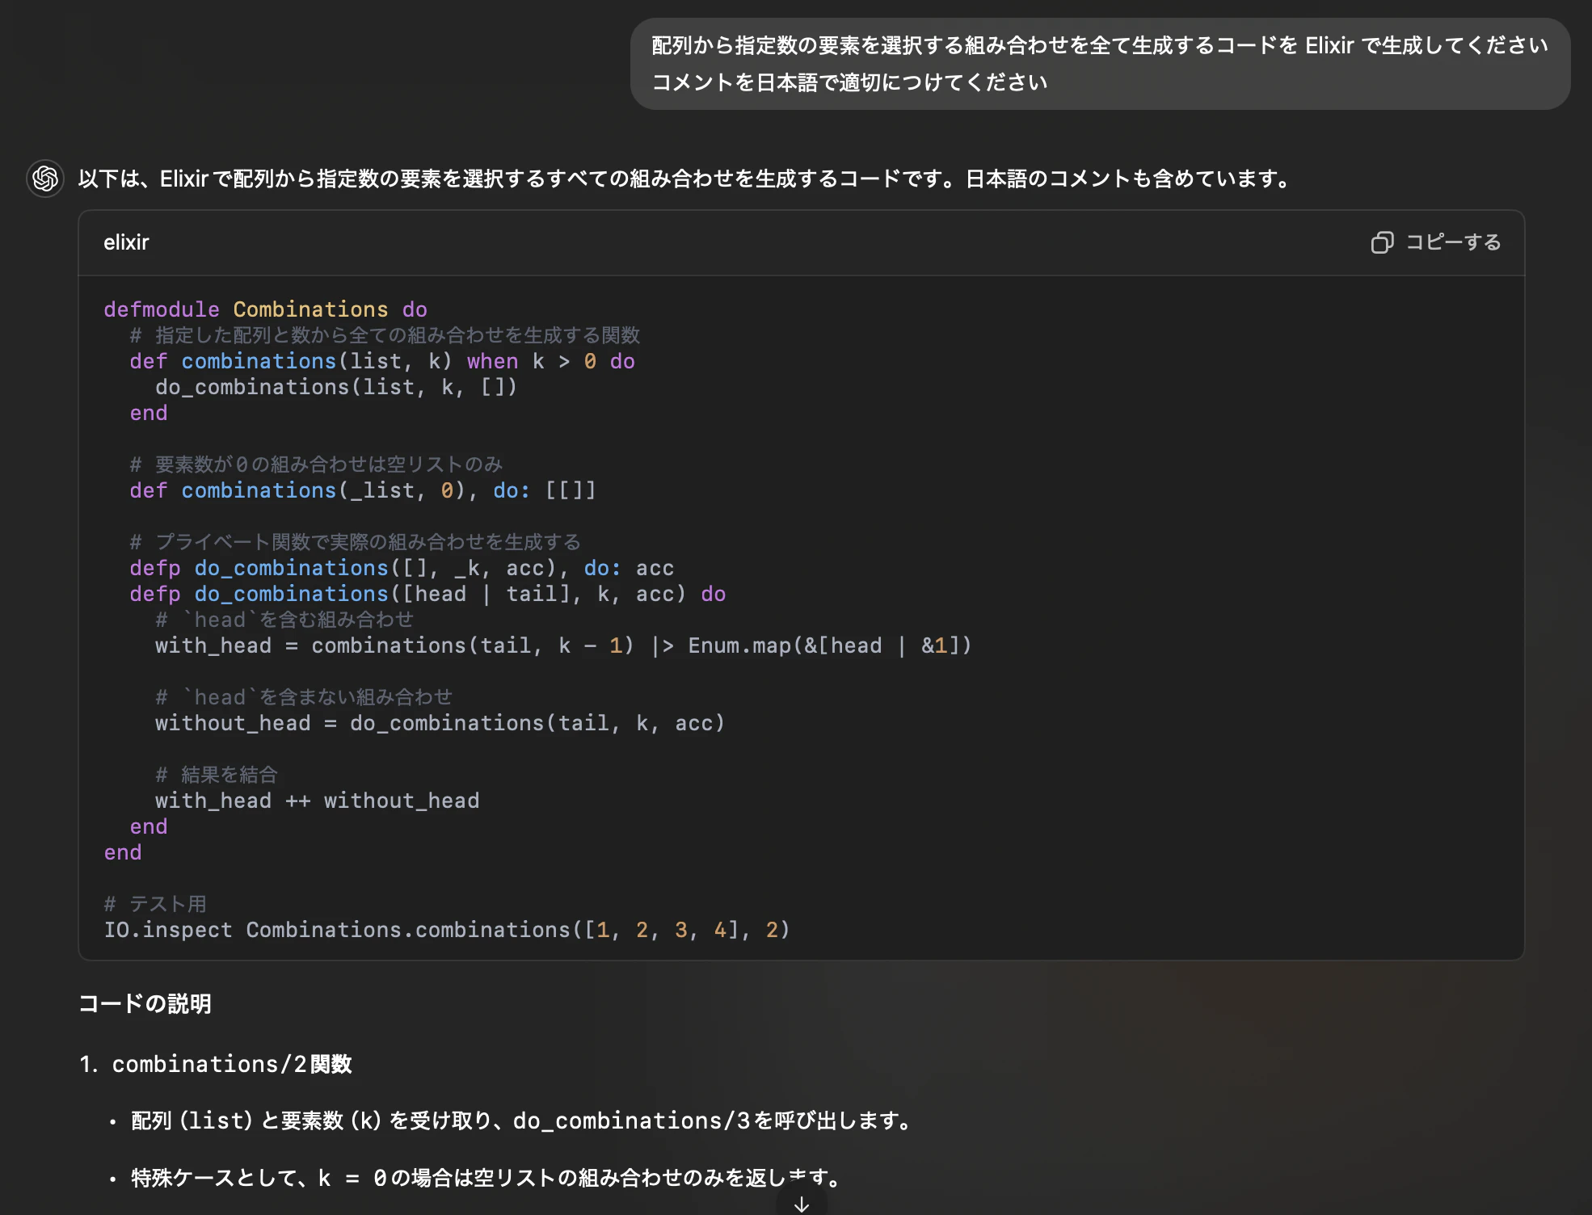Viewport: 1592px width, 1215px height.
Task: Click the line beginning 'IO.inspect Combinations.combinations'
Action: pos(447,930)
